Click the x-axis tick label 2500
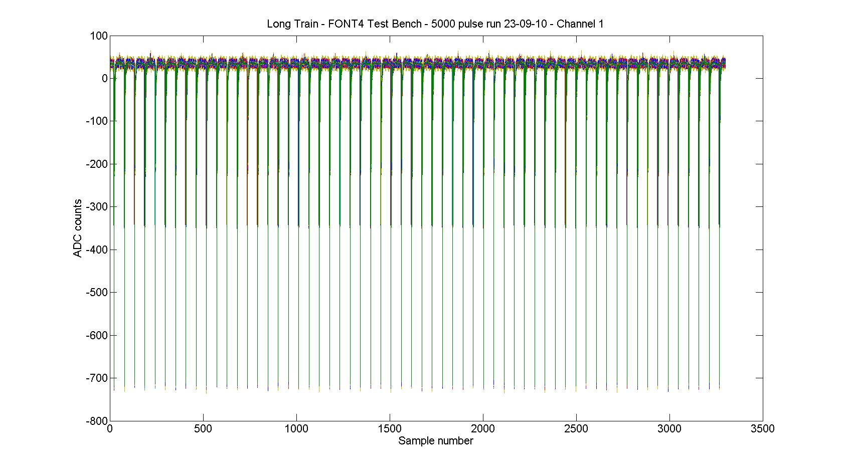Screen dimensions: 843x473 tap(576, 429)
